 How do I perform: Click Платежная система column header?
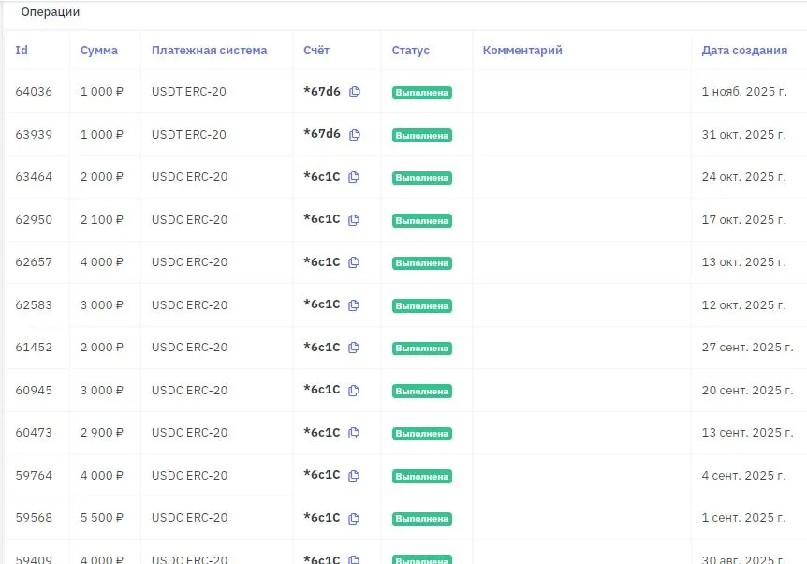209,51
